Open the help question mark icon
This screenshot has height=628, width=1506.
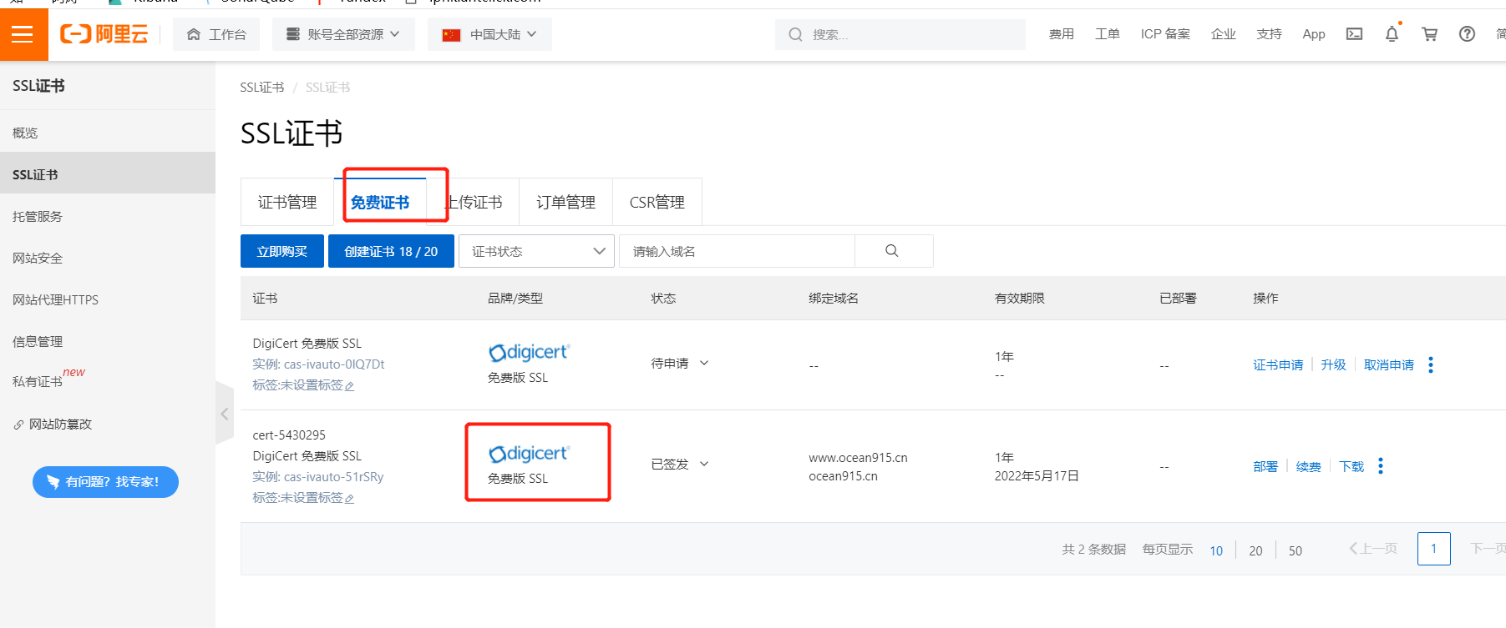click(1467, 34)
